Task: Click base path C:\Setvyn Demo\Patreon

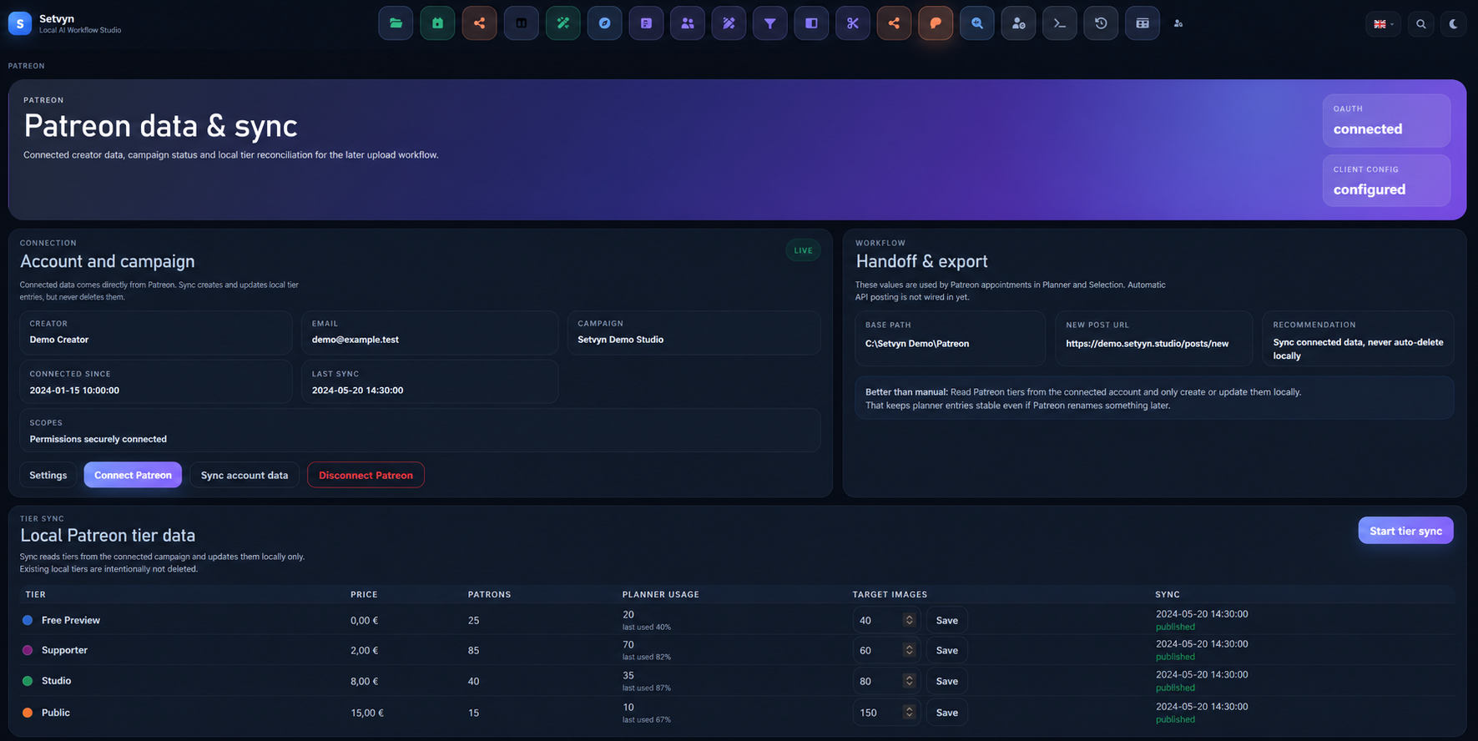Action: pos(917,344)
